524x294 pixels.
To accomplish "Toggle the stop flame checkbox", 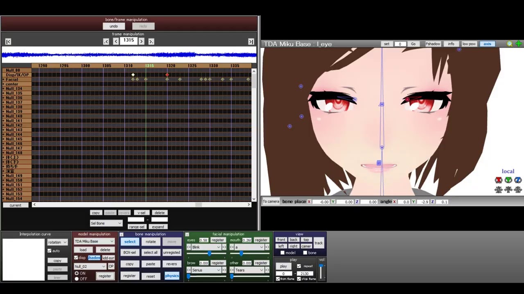I will (x=299, y=279).
